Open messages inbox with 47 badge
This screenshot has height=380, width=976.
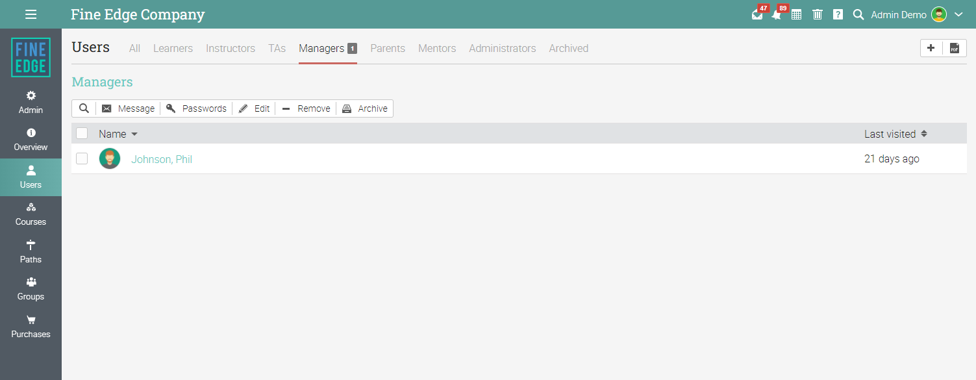point(757,14)
